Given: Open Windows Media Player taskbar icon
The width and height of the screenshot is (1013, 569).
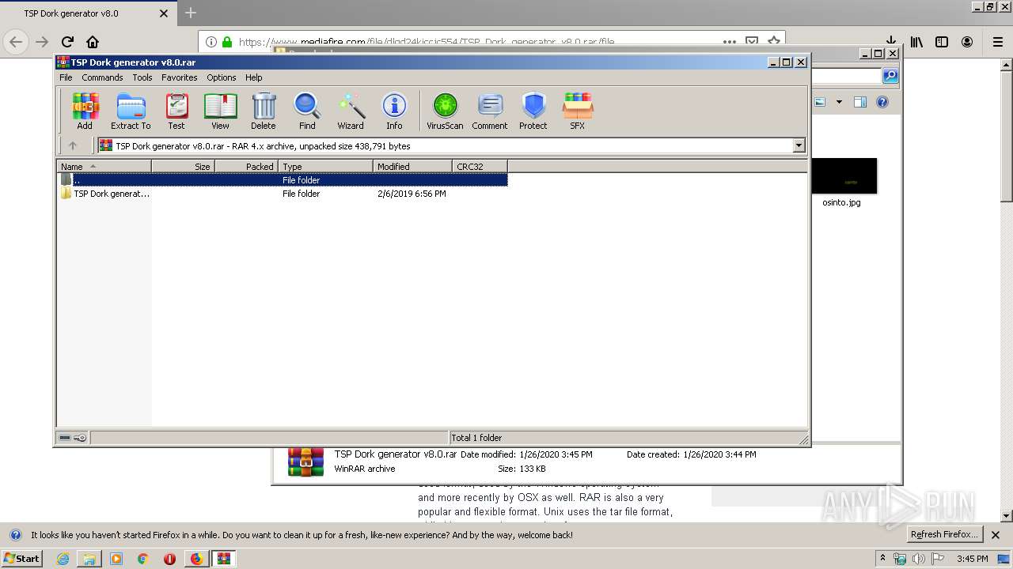Looking at the screenshot, I should coord(116,559).
